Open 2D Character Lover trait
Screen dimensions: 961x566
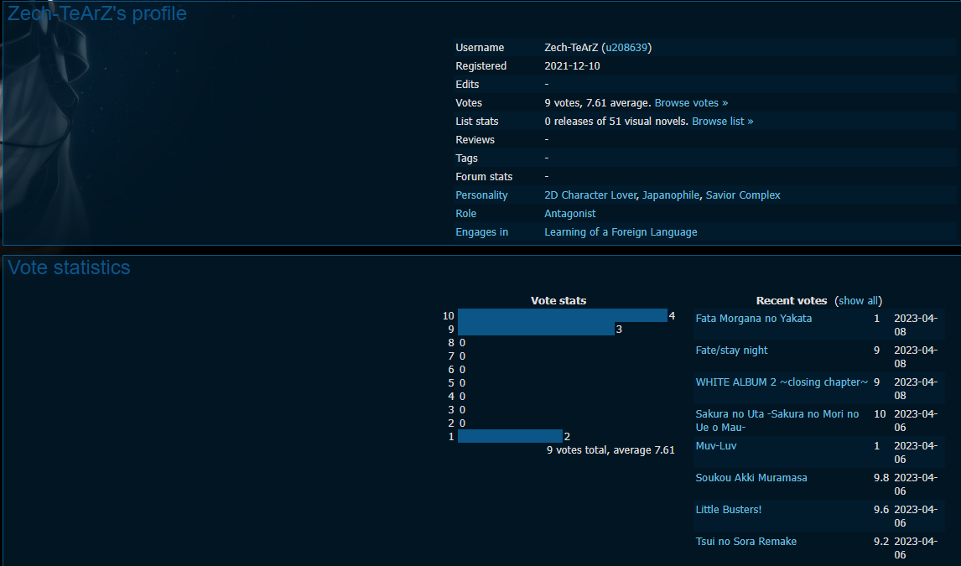[x=590, y=195]
